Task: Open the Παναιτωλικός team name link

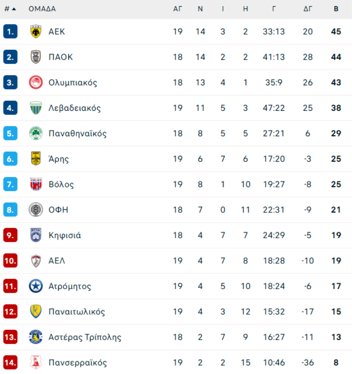Action: pos(77,312)
